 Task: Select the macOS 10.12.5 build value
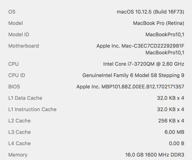[150, 12]
